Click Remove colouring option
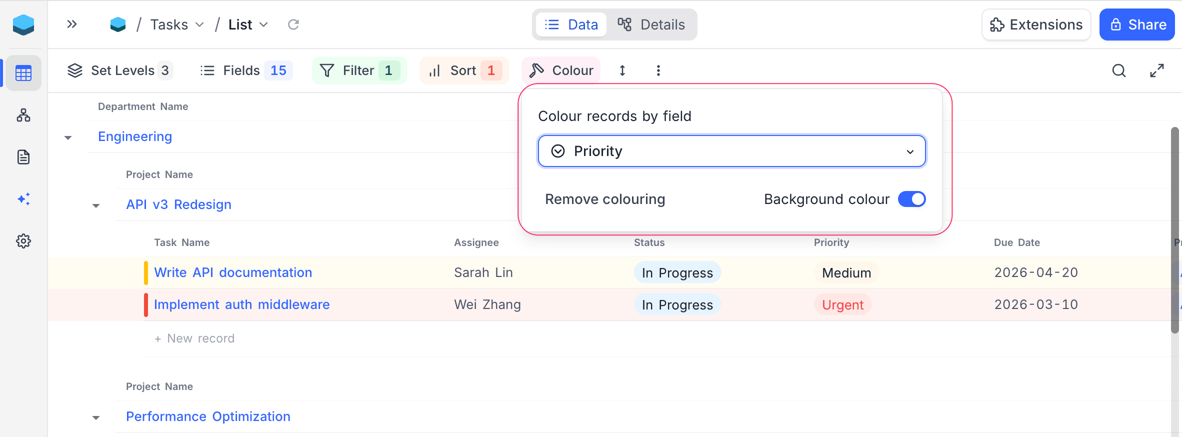Viewport: 1182px width, 437px height. pos(605,199)
